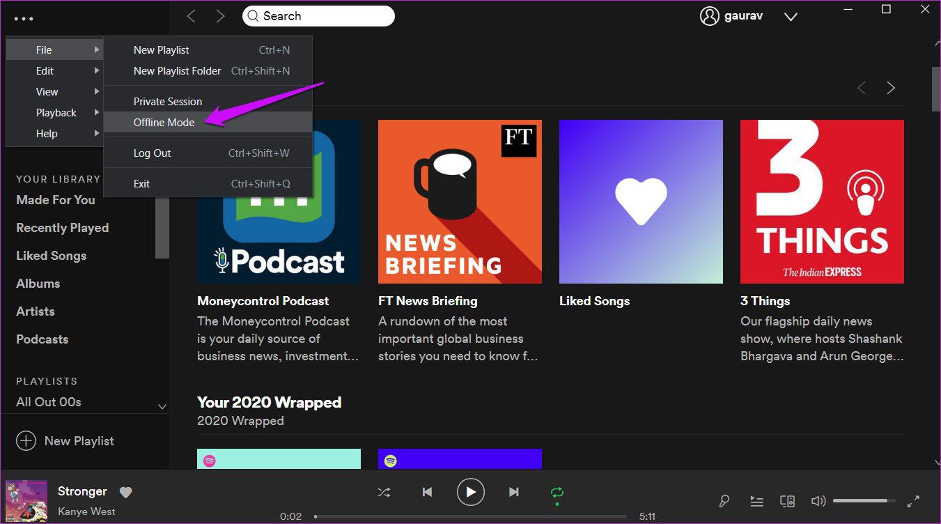Image resolution: width=941 pixels, height=524 pixels.
Task: Enter full screen mode
Action: pyautogui.click(x=914, y=501)
